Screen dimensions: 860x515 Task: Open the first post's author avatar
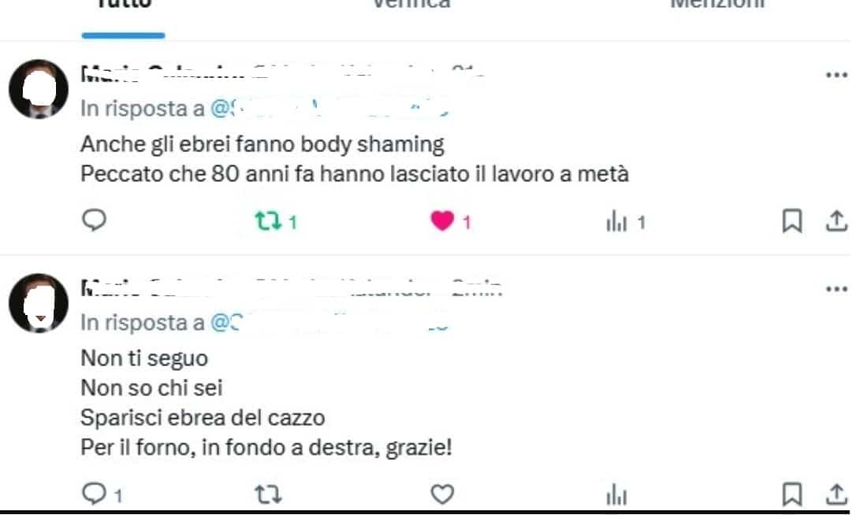tap(39, 89)
